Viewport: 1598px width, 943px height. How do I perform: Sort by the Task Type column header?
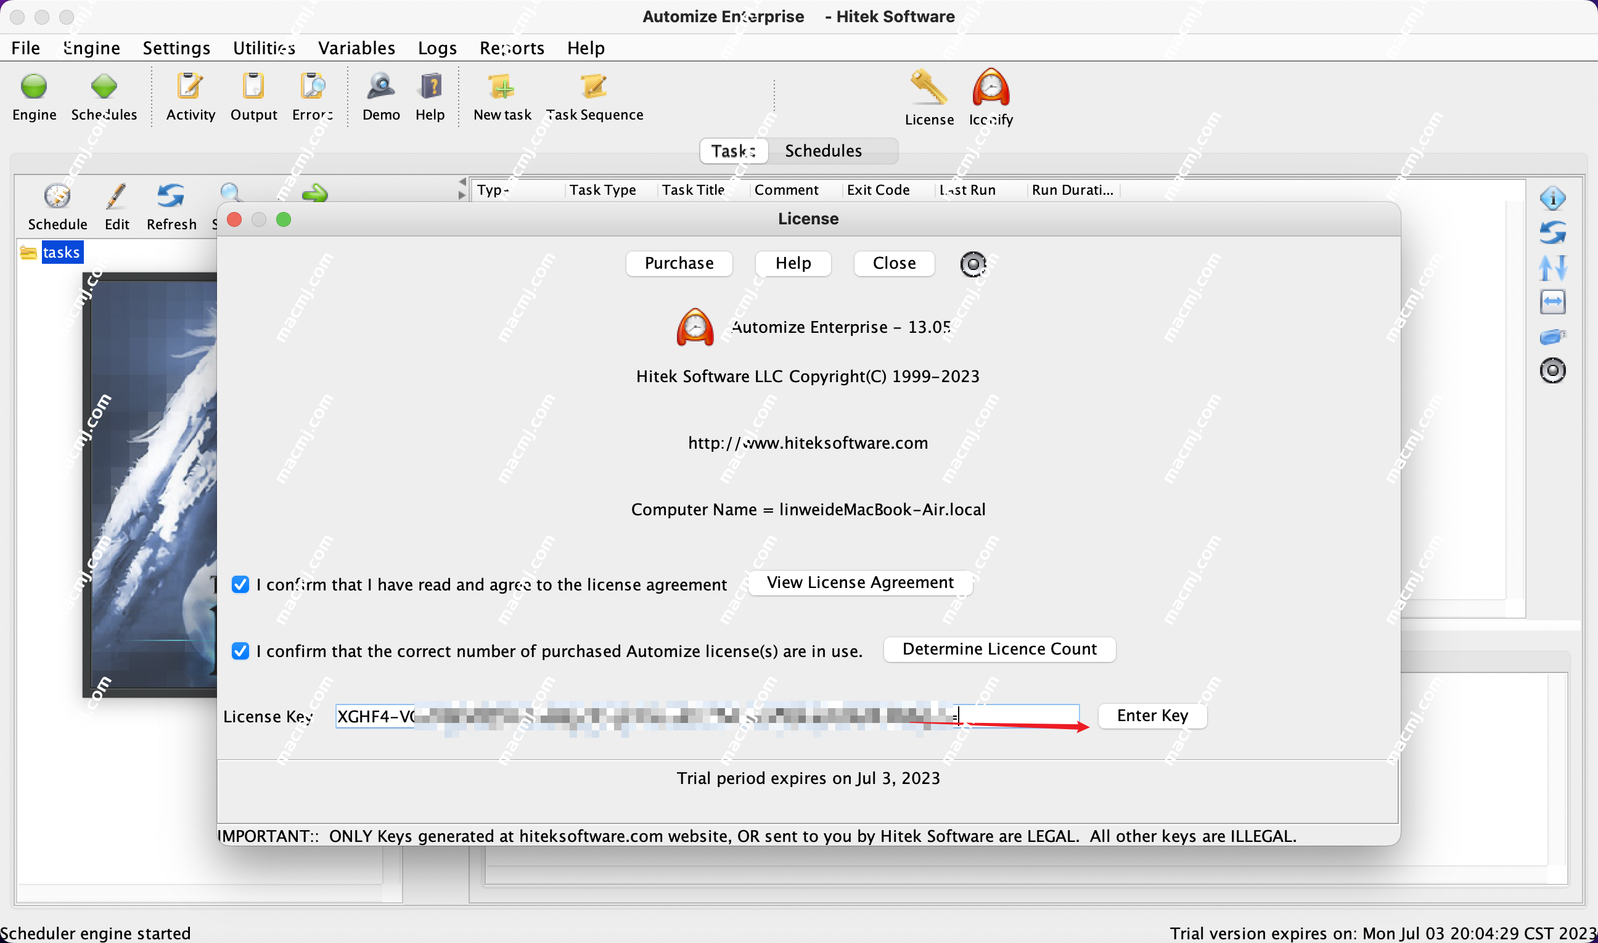[602, 190]
